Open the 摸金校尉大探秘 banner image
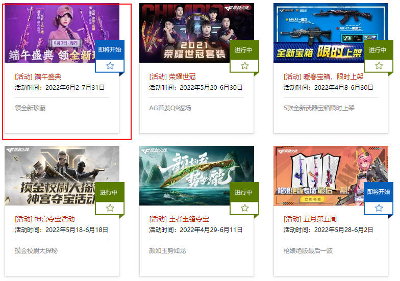 coord(62,175)
